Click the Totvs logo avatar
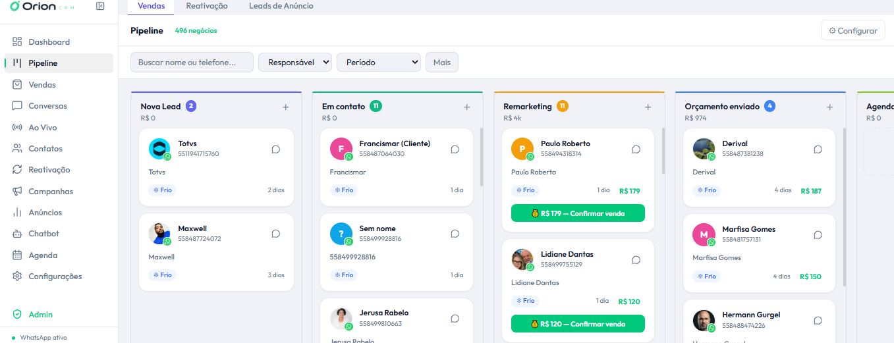Viewport: 894px width, 343px height. point(159,149)
